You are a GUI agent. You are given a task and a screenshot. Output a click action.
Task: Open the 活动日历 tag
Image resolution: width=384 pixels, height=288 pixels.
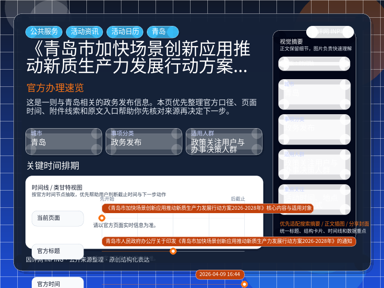[x=125, y=32]
